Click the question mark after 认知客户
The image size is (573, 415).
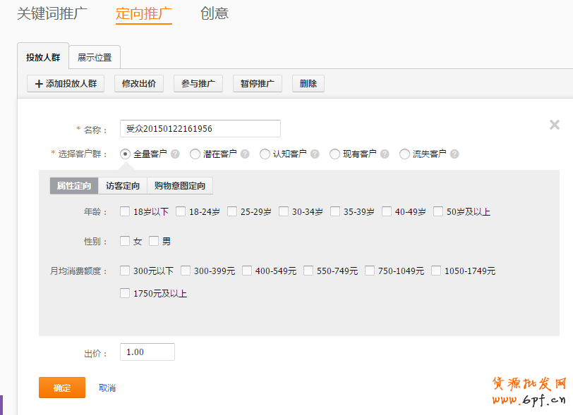pos(315,154)
